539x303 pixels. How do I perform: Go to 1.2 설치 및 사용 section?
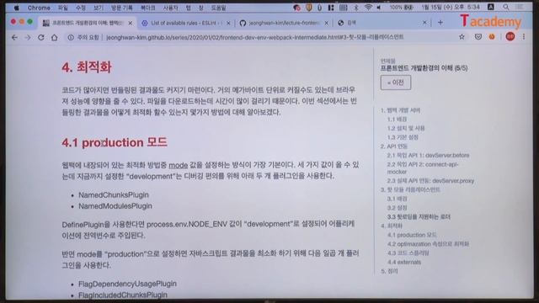point(406,128)
